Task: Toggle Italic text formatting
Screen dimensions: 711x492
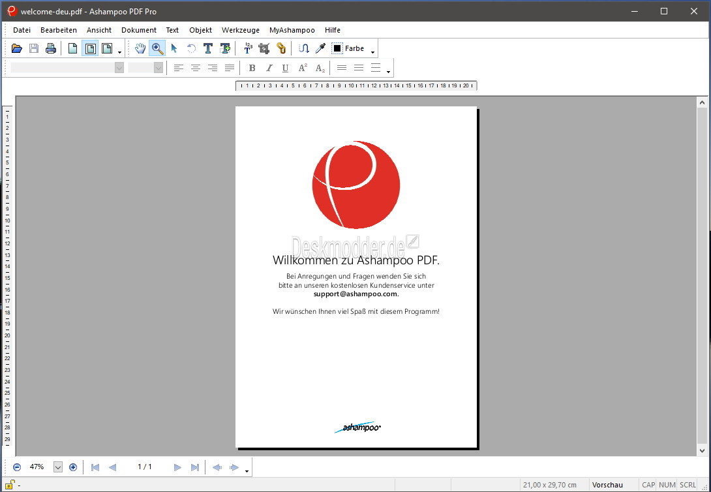Action: (x=269, y=68)
